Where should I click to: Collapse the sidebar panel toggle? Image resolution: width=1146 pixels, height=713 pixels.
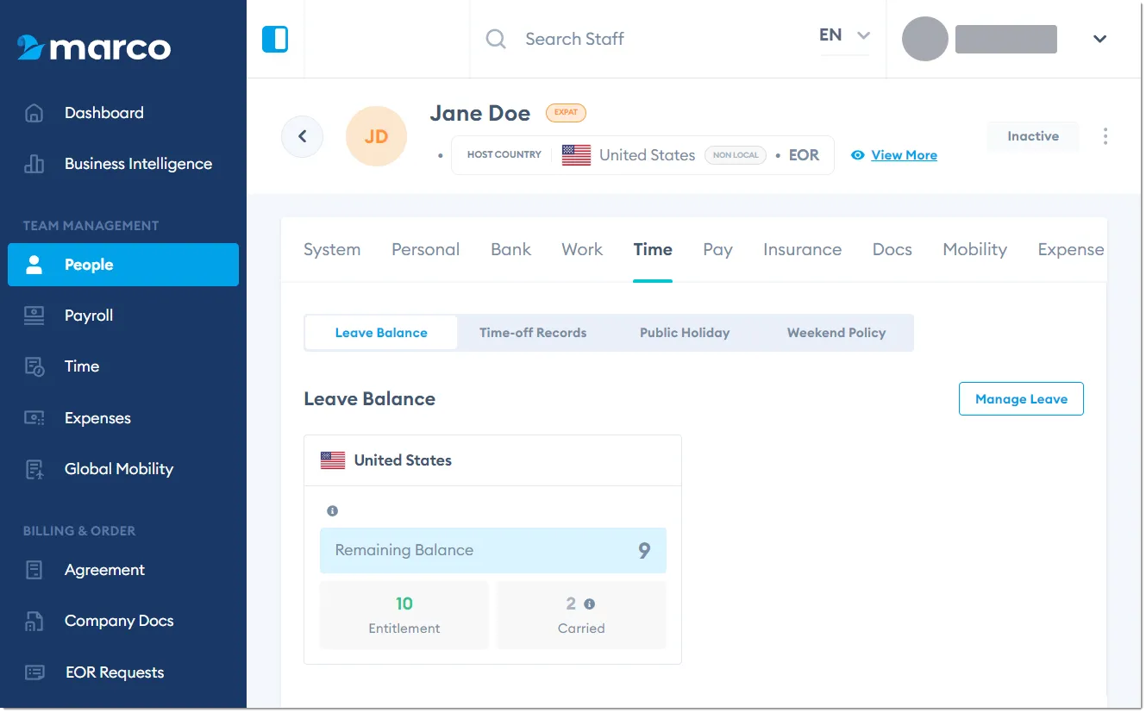click(x=275, y=39)
